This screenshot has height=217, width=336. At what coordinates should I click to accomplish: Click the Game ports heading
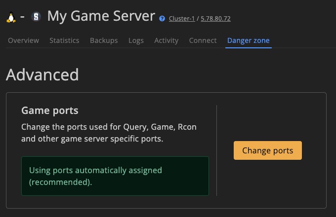(50, 110)
